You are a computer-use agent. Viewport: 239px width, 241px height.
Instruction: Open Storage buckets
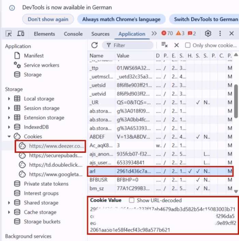(x=42, y=222)
